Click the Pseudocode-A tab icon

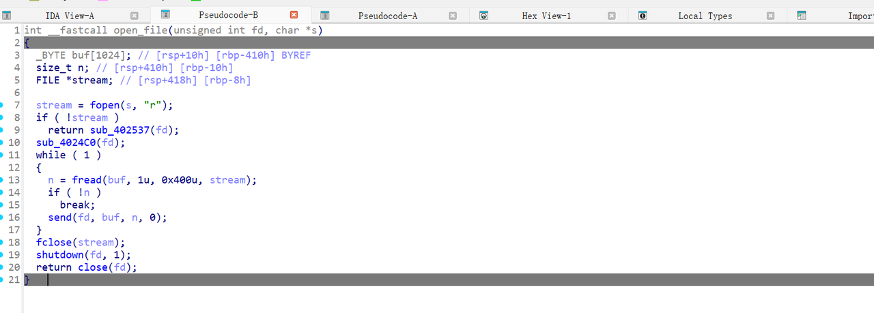coord(325,16)
